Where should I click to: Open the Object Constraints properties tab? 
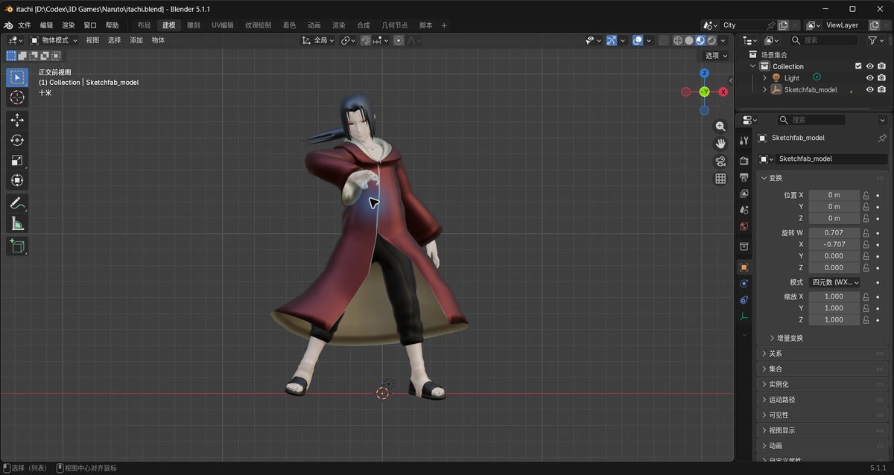click(x=744, y=300)
